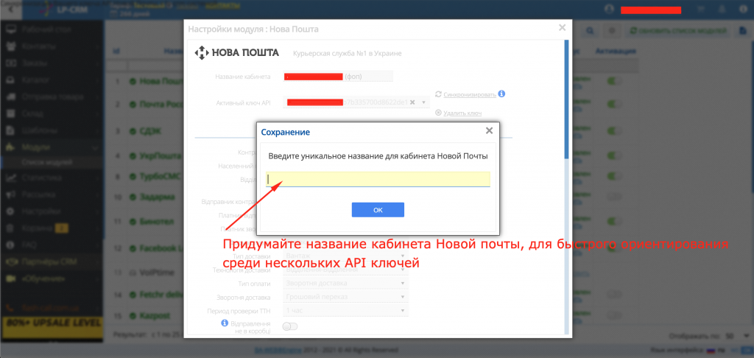Clear the active API key with X

pyautogui.click(x=412, y=102)
